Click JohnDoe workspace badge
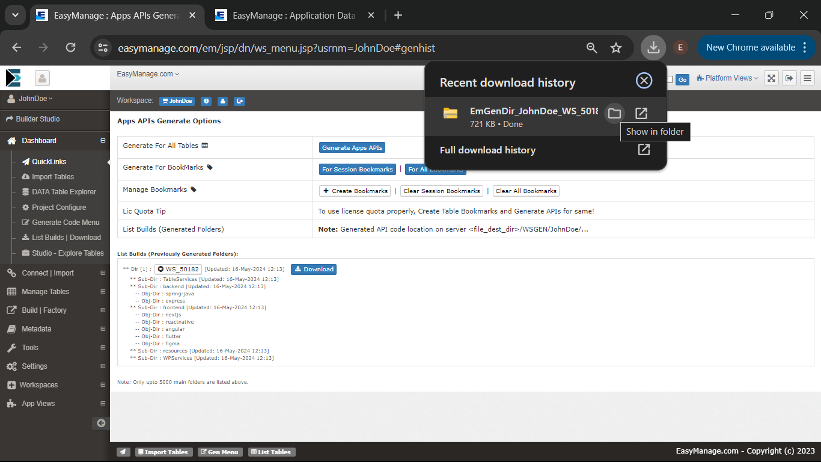Viewport: 821px width, 462px height. coord(177,101)
